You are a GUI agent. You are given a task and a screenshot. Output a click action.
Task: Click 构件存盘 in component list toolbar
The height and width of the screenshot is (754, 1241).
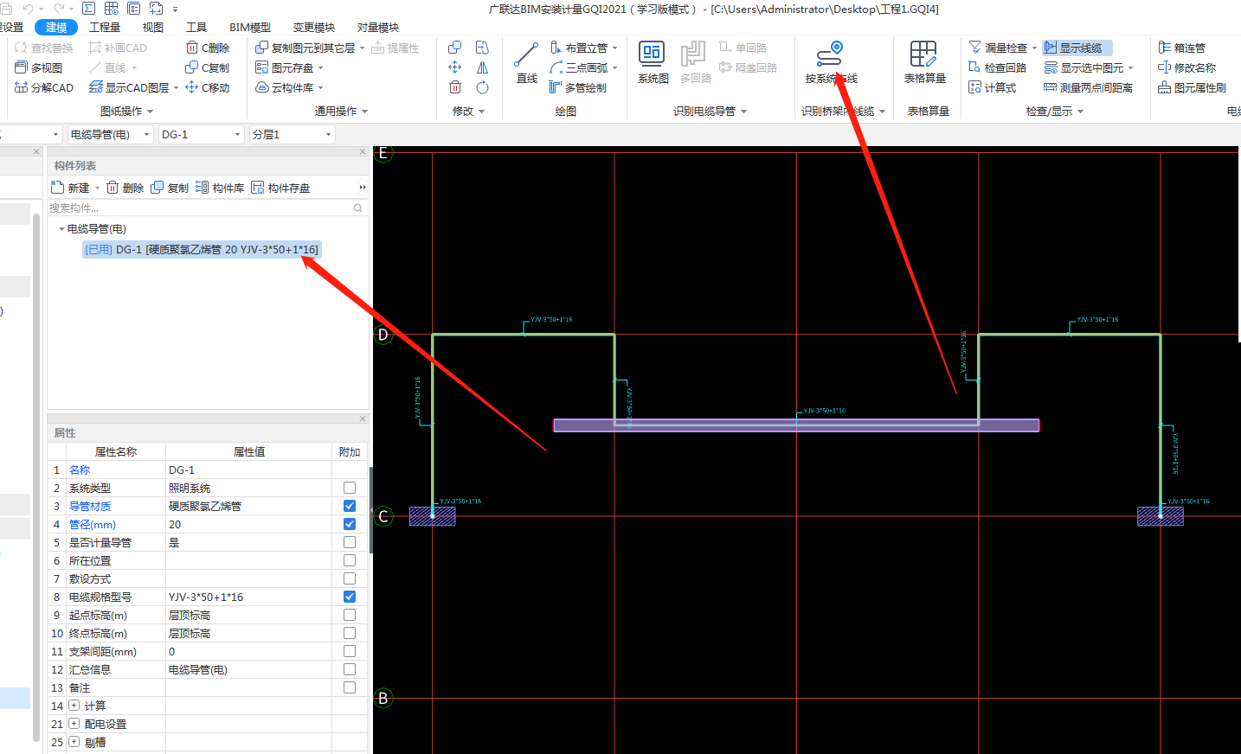click(280, 188)
